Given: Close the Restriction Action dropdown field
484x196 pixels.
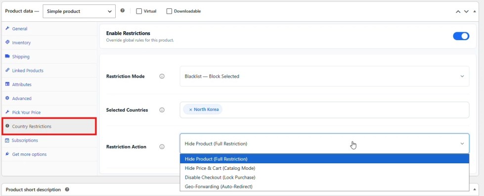Looking at the screenshot, I should point(324,144).
